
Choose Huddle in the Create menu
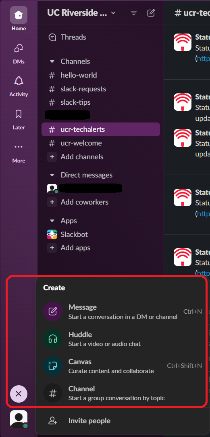123,339
